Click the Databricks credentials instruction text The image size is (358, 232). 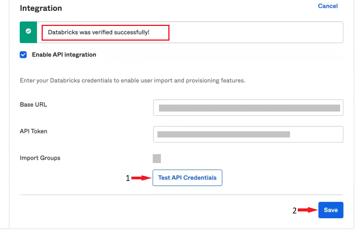(132, 81)
